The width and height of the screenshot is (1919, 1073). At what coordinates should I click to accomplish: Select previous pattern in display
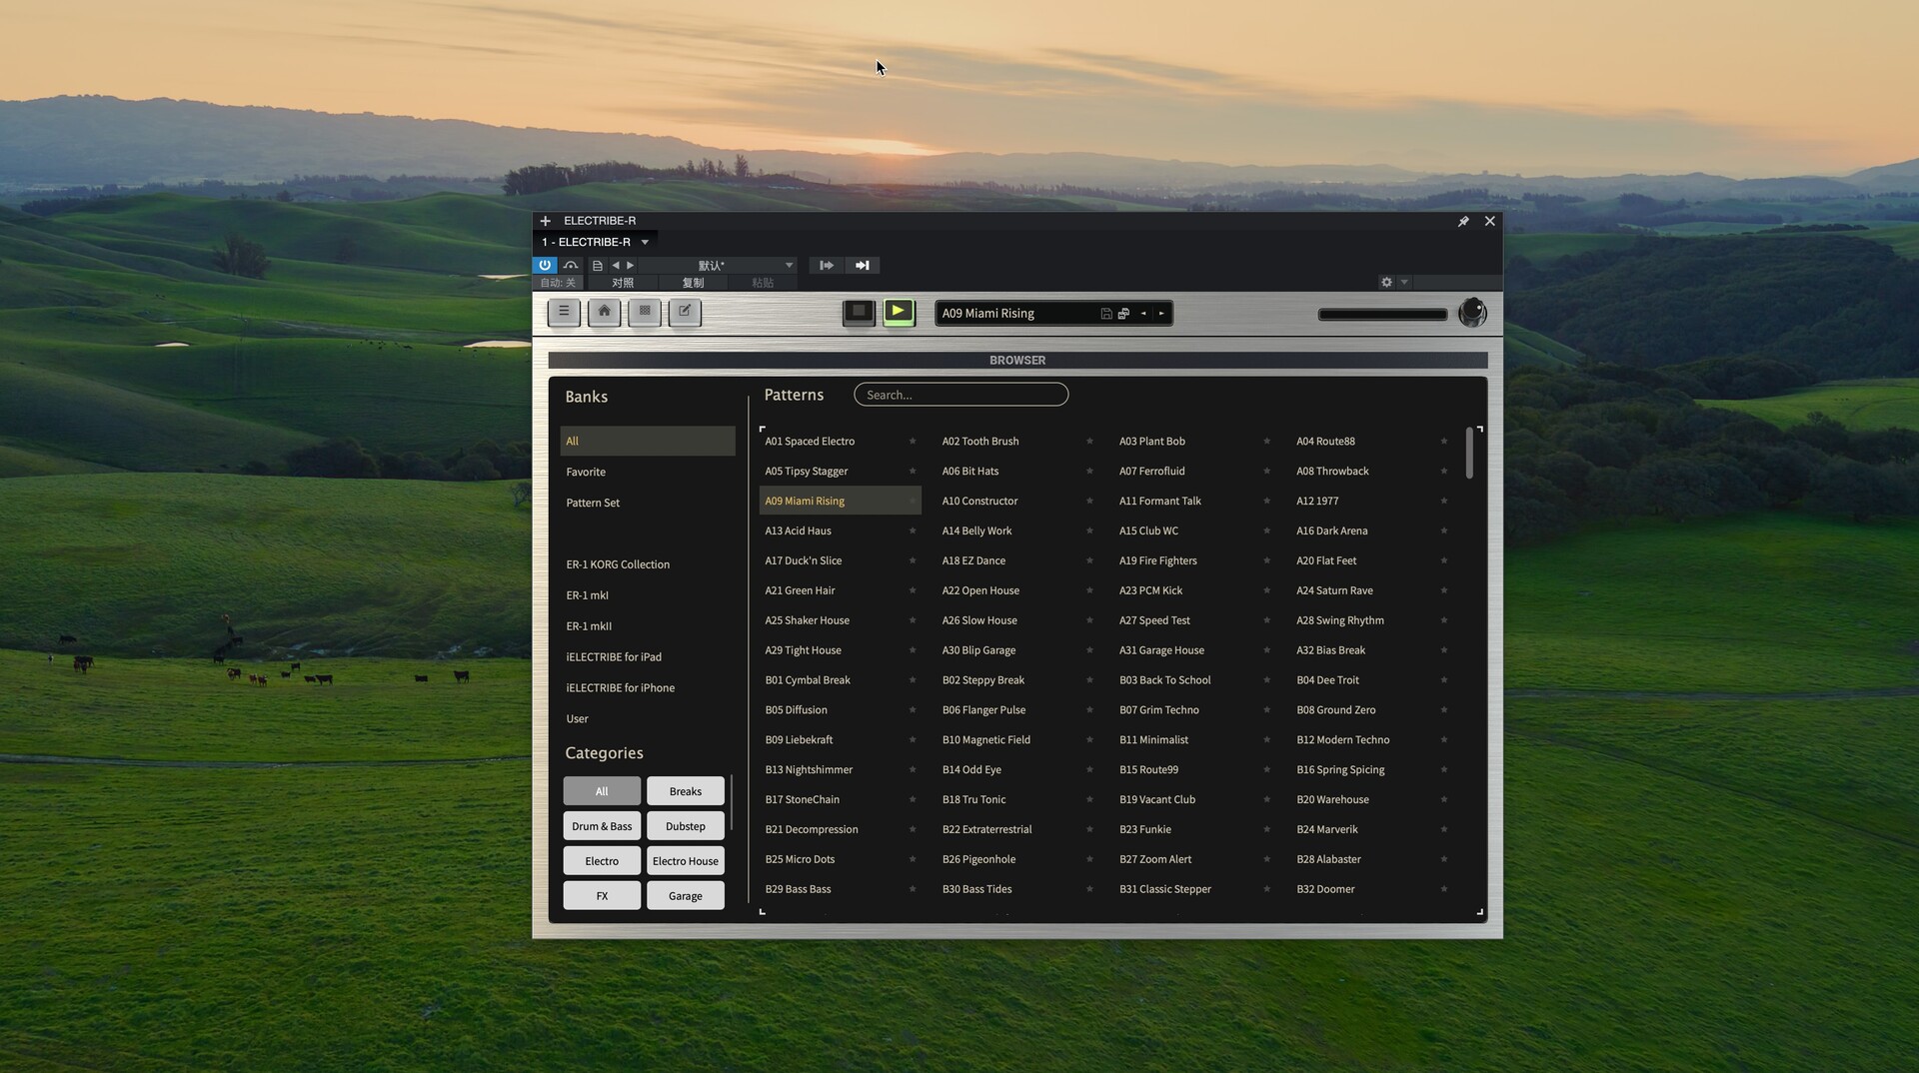1143,314
